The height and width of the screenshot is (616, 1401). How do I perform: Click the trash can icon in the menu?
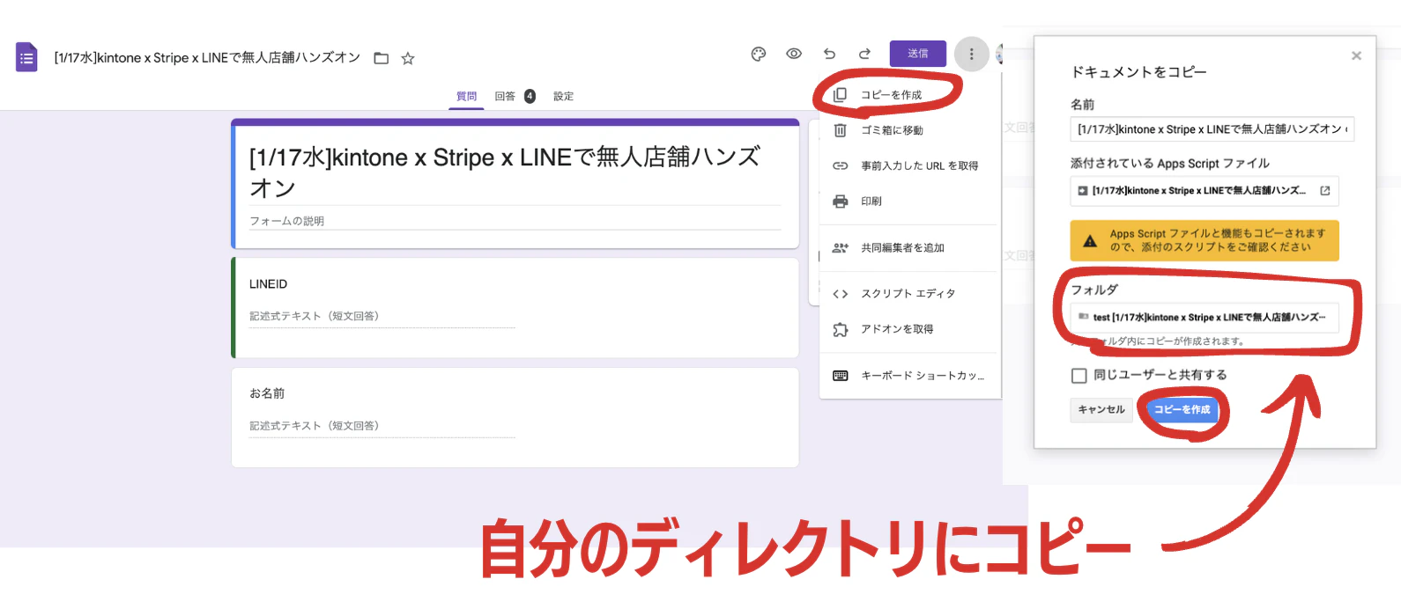point(841,130)
